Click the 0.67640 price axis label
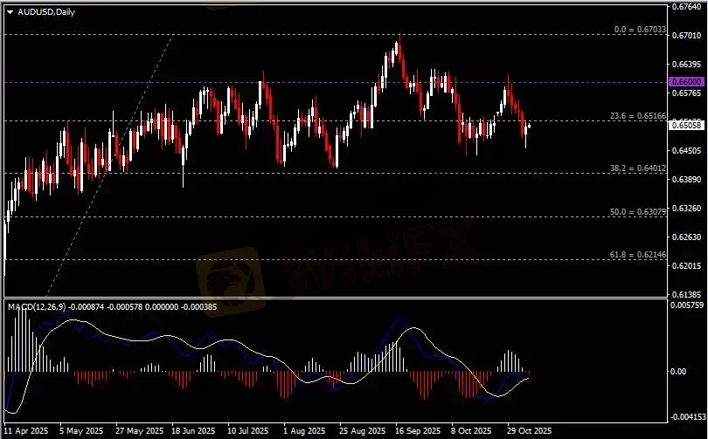The width and height of the screenshot is (708, 439). tap(684, 7)
